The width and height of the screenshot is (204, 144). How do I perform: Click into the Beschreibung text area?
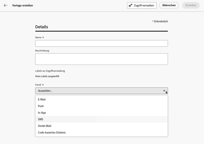coord(101,59)
